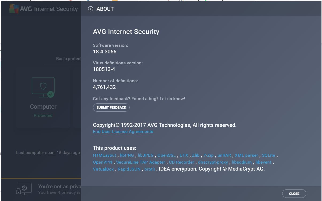This screenshot has width=322, height=201.
Task: Click the Basic protection label
Action: pyautogui.click(x=69, y=59)
